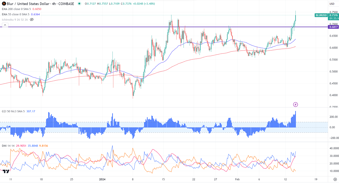This screenshot has height=183, width=339.
Task: Click the EMA 200 value 0.6050
Action: (37, 9)
